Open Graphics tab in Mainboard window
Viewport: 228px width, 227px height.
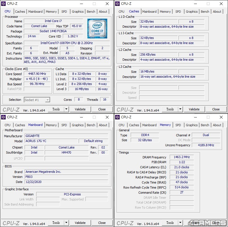pos(78,125)
